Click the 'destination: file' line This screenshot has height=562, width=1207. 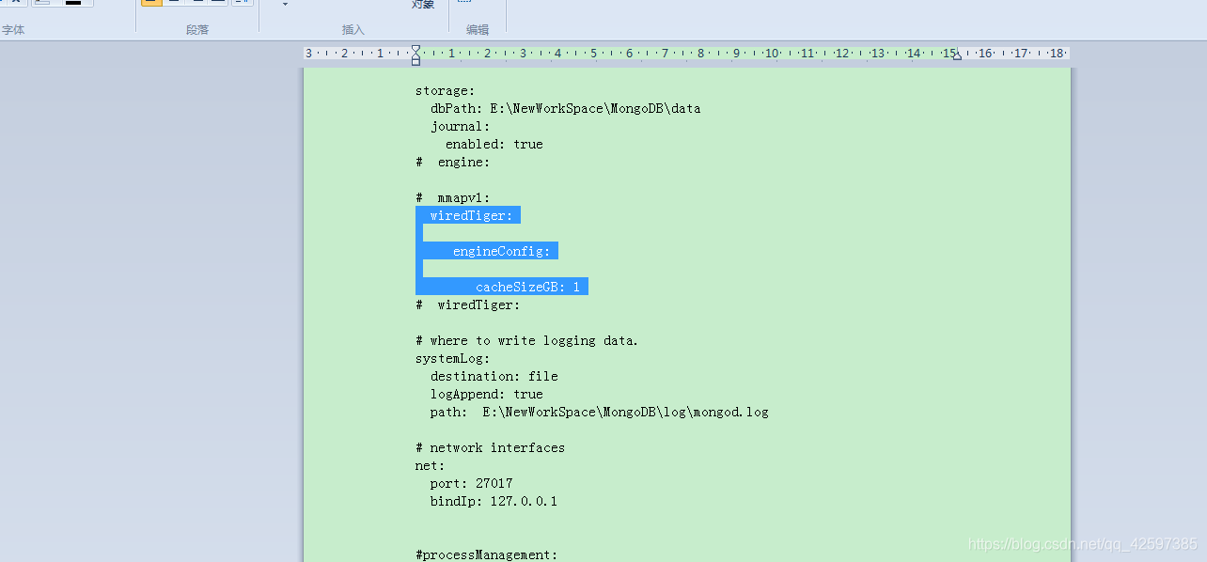[494, 376]
